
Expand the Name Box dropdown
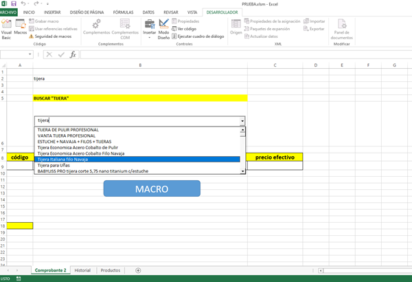[x=30, y=54]
